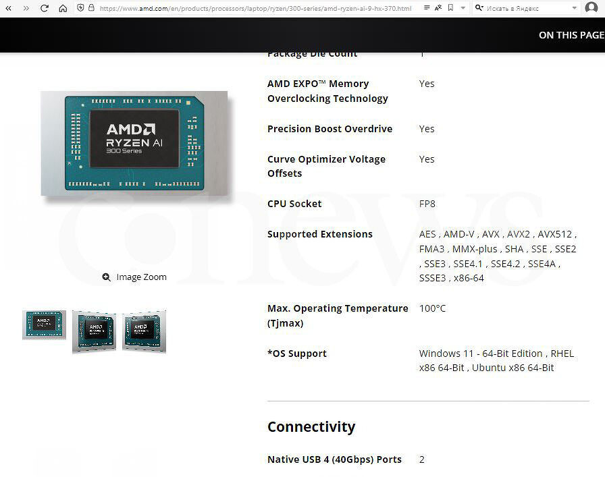This screenshot has width=605, height=477.
Task: Click the AES, AMD-V, AVX extensions list
Action: coord(498,256)
